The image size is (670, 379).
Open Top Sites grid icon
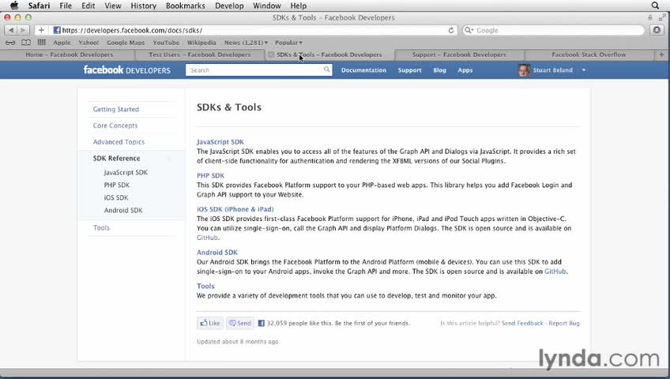[x=41, y=43]
